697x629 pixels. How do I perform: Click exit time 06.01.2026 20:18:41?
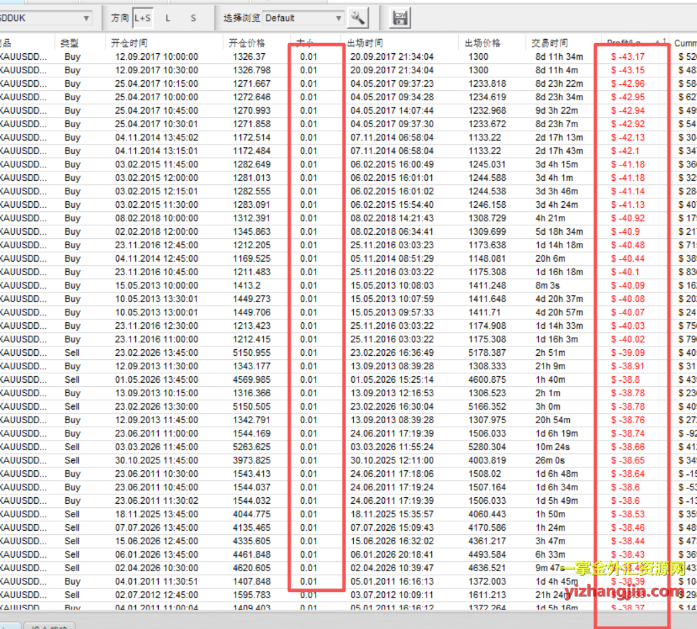tap(392, 554)
